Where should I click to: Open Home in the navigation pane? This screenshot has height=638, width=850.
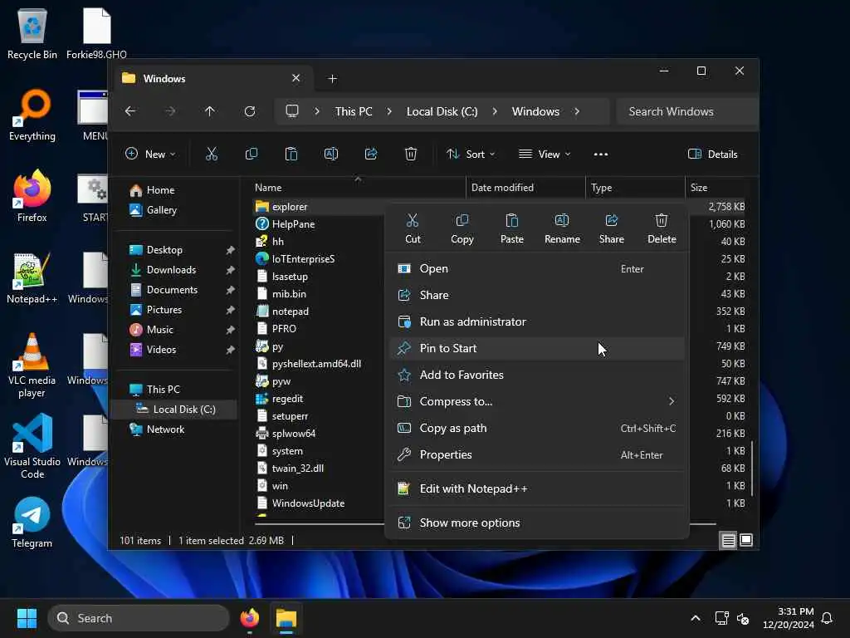click(160, 190)
